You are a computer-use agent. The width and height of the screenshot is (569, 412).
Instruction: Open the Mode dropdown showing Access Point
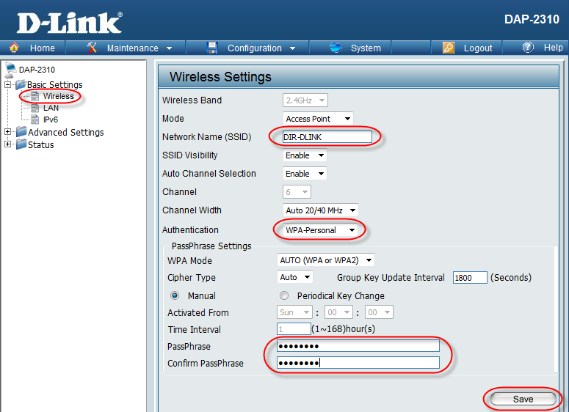tap(318, 119)
